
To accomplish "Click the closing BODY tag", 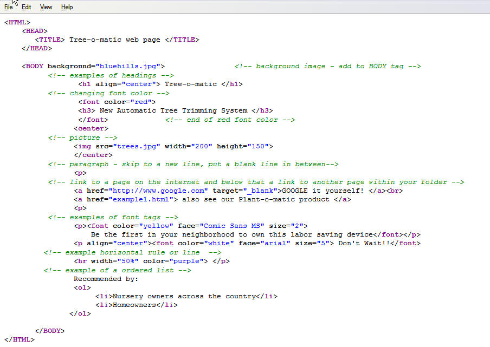I will coord(49,330).
